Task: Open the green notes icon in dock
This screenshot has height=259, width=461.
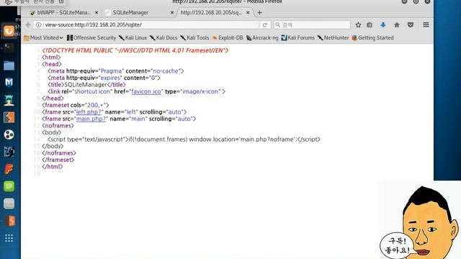Action: point(9,186)
